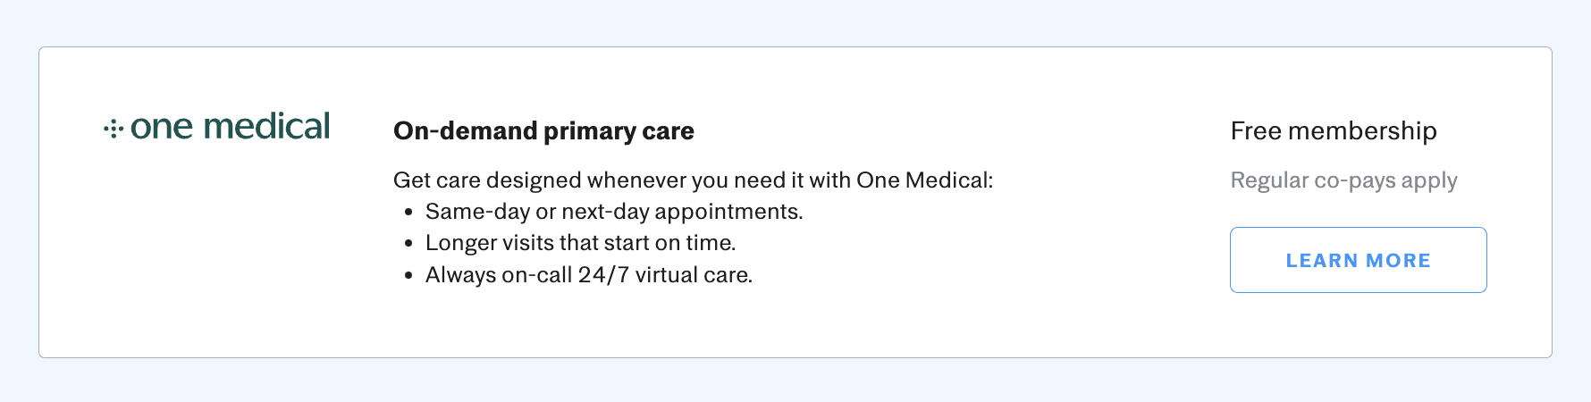
Task: Click the "virtual care." words
Action: coord(694,275)
